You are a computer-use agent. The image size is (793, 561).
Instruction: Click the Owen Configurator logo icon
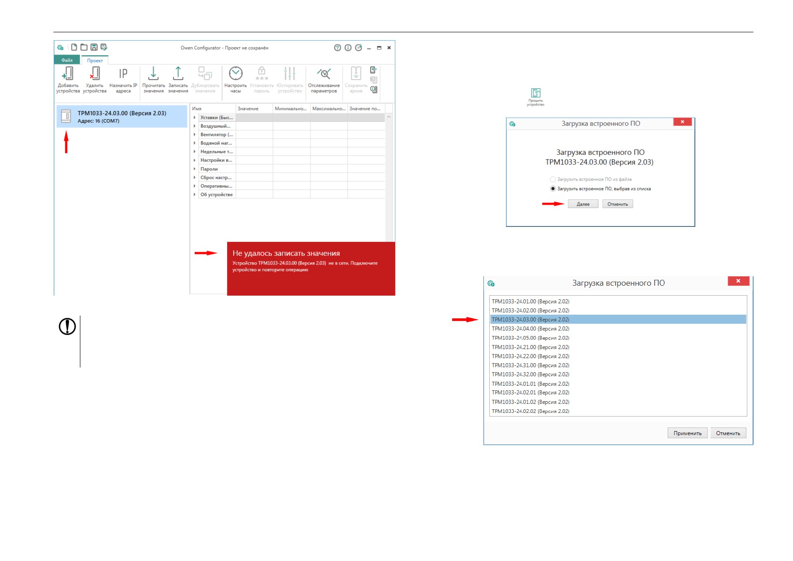click(x=60, y=48)
